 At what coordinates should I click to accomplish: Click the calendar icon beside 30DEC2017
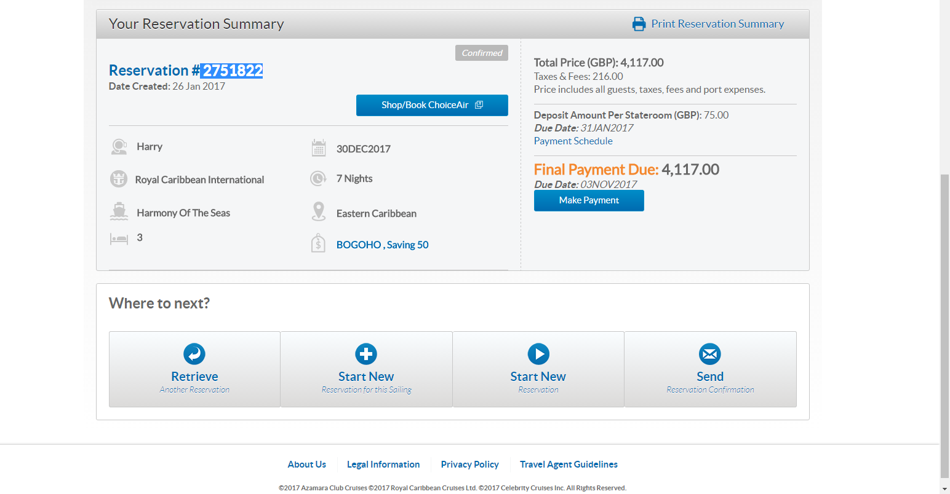pos(319,148)
